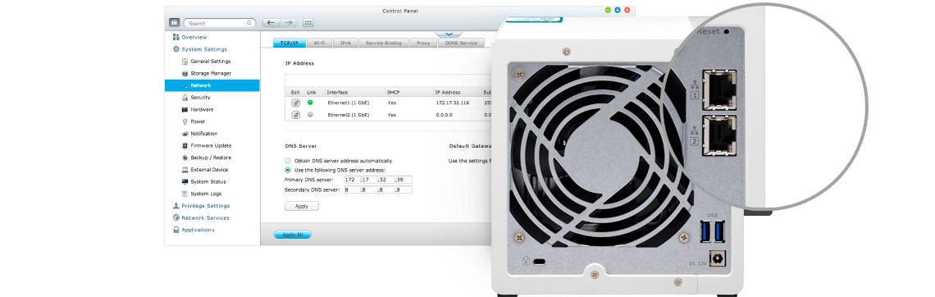Click the last Primary DNS octet field
The image size is (935, 297).
(404, 180)
